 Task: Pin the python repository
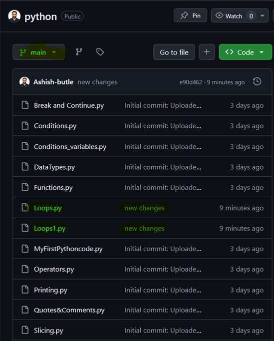[x=190, y=15]
